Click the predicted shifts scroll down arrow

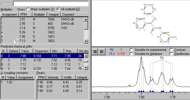coord(86,67)
